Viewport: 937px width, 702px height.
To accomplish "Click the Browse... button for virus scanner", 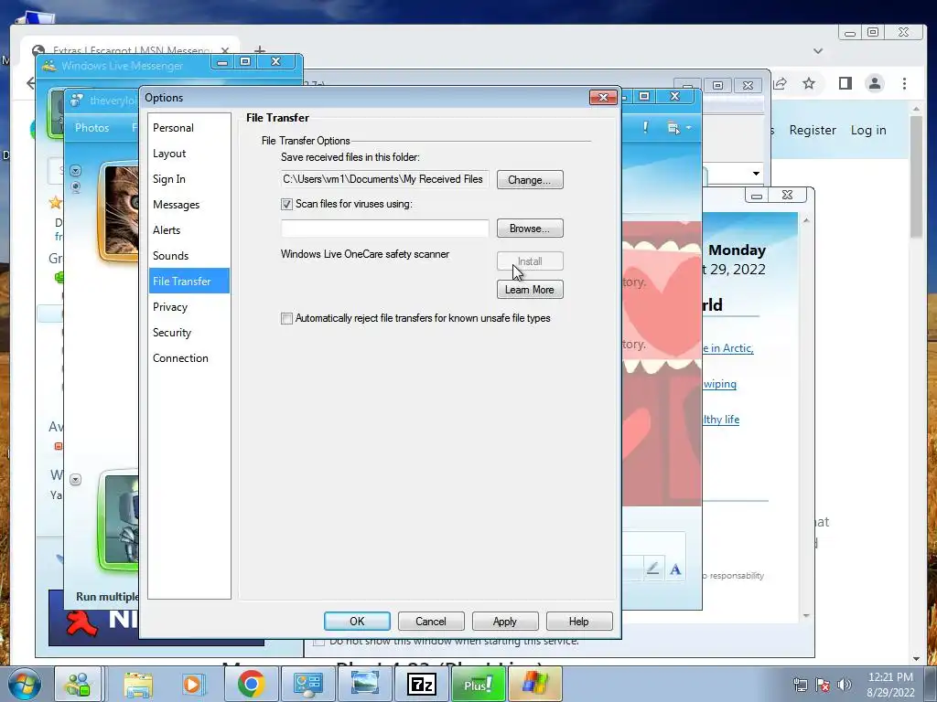I will [530, 228].
